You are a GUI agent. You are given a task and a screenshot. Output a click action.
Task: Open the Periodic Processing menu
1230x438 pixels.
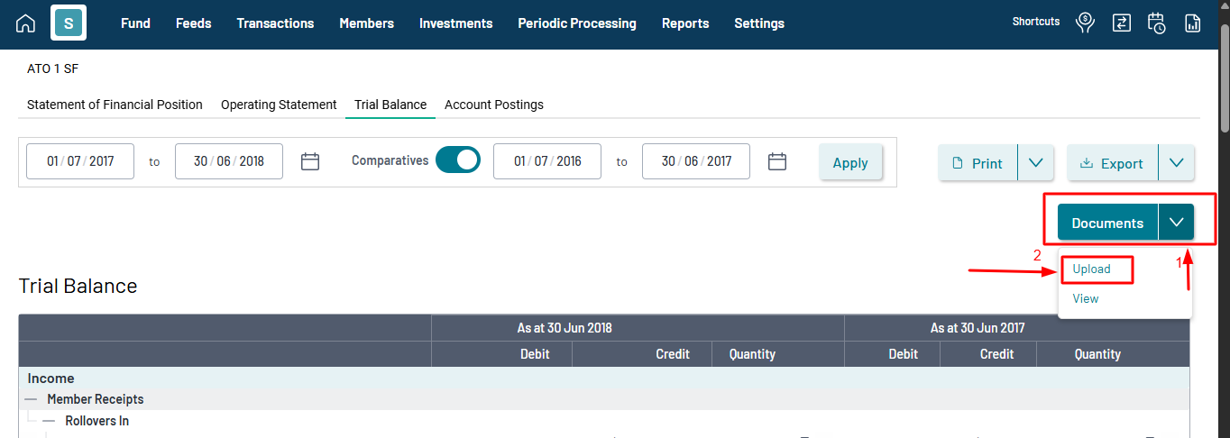click(576, 23)
